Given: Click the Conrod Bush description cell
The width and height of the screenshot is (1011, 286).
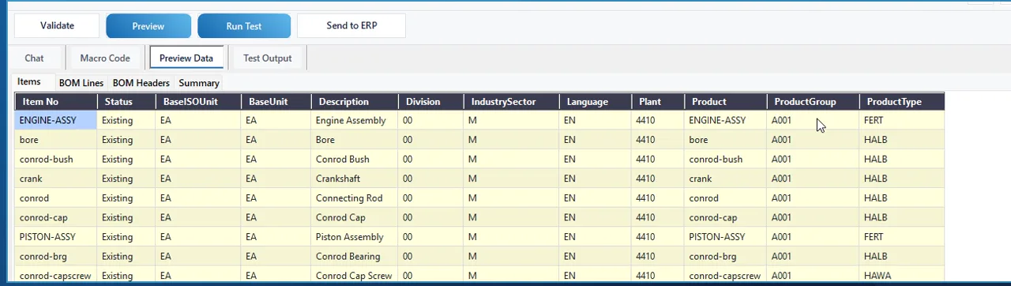Looking at the screenshot, I should click(x=355, y=159).
